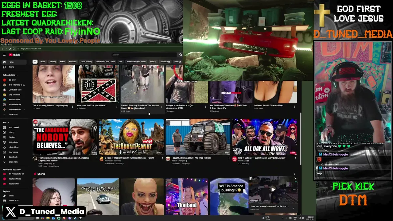
Task: Close the miniplayer
Action: click(x=295, y=178)
